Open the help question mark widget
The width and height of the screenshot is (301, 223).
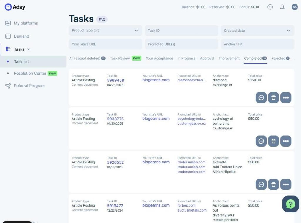290,204
